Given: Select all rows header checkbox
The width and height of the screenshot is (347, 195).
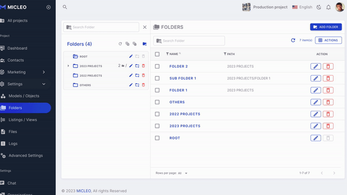Looking at the screenshot, I should (157, 54).
